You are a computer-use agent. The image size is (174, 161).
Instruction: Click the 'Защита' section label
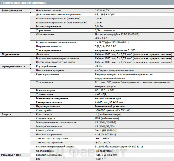[x=7, y=114]
